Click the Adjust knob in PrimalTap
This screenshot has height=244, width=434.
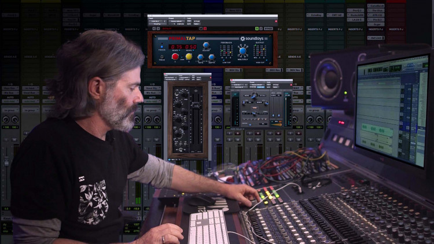tap(206, 45)
